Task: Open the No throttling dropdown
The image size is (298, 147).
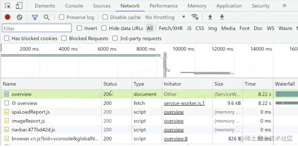Action: click(x=165, y=17)
